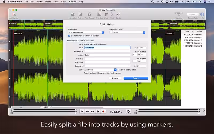Click the Fade In toolbar icon
Screen dimensions: 214x134
click(81, 14)
